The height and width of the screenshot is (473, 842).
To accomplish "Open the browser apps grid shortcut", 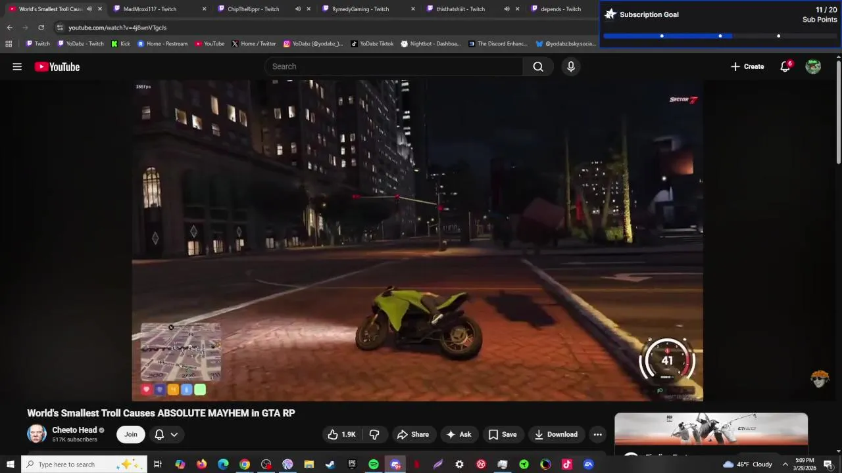I will [x=9, y=44].
